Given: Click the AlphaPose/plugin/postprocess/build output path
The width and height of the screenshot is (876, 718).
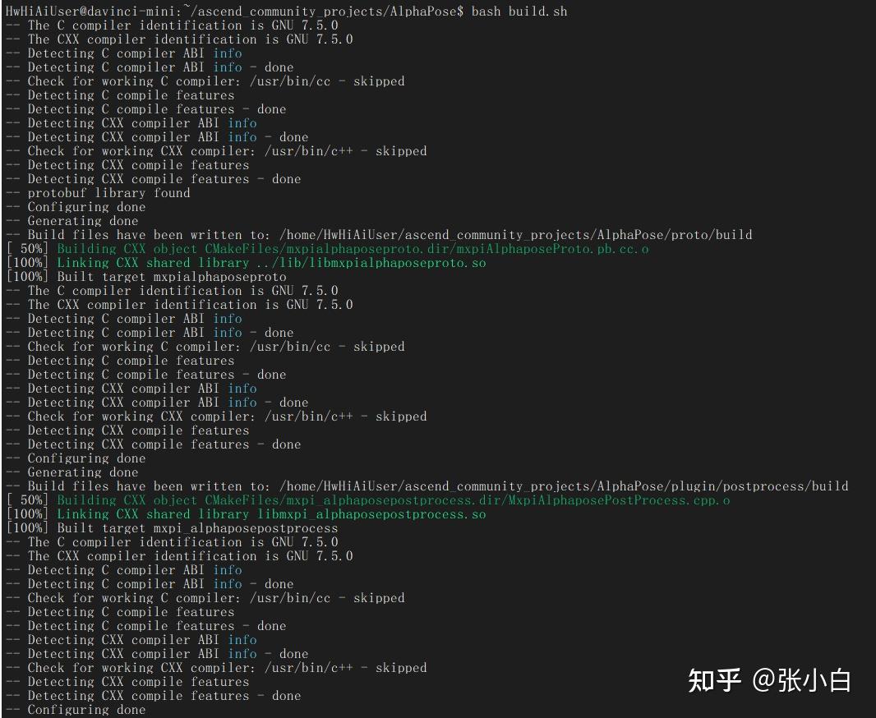Looking at the screenshot, I should click(x=563, y=486).
